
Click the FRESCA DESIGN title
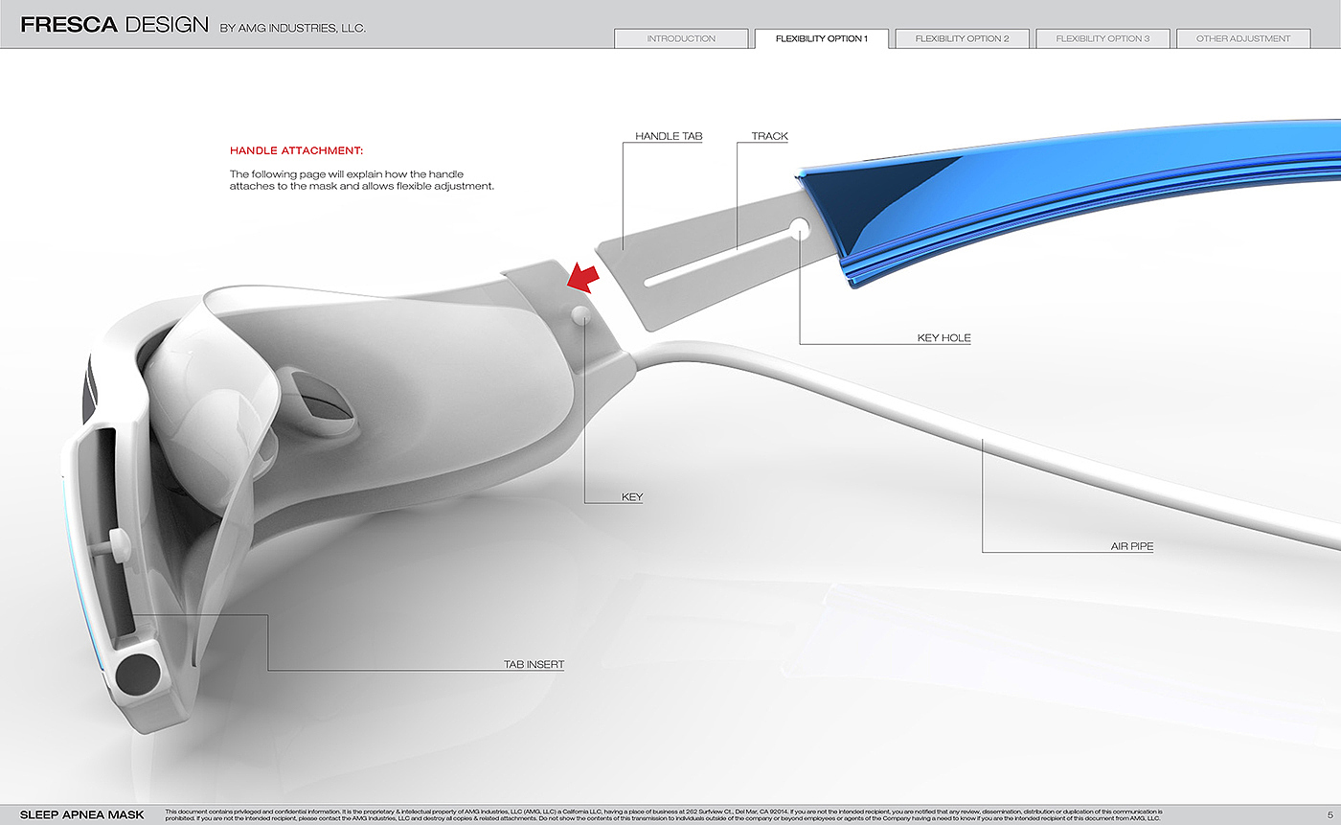pos(114,26)
